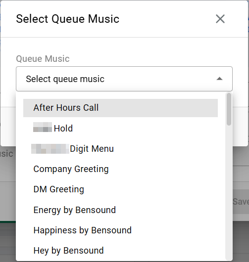Select Company Greeting as queue music
249x262 pixels.
tap(120, 169)
